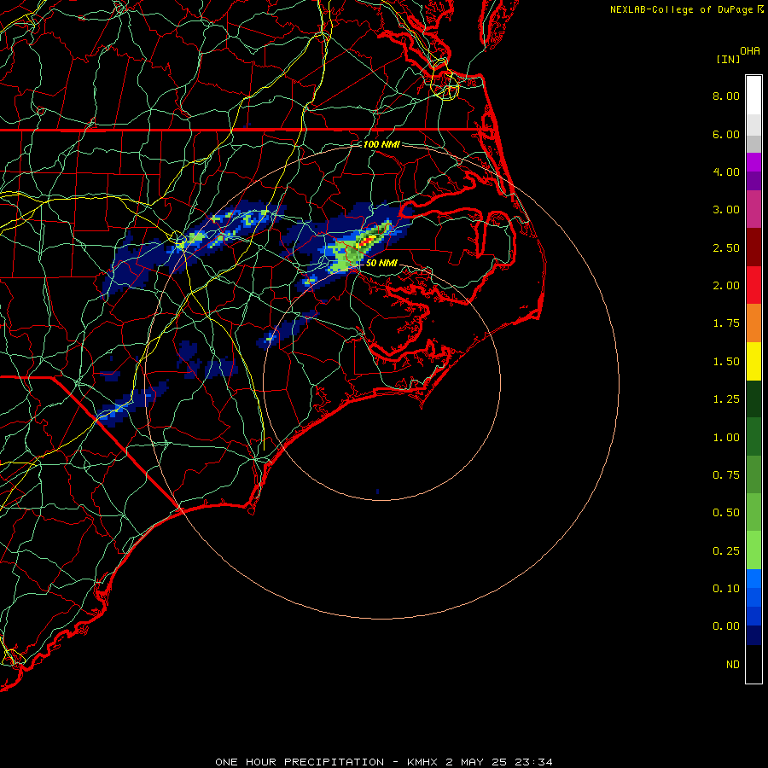Select the green 1.00 color swatch
Image resolution: width=768 pixels, height=768 pixels.
[753, 437]
